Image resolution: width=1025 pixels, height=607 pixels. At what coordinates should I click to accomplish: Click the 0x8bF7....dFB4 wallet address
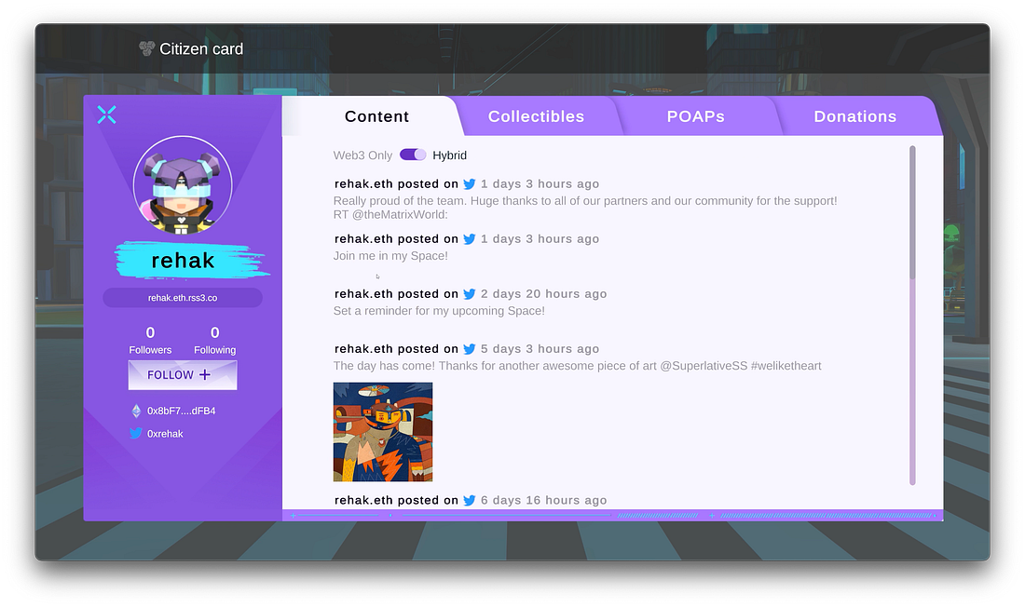pos(182,411)
